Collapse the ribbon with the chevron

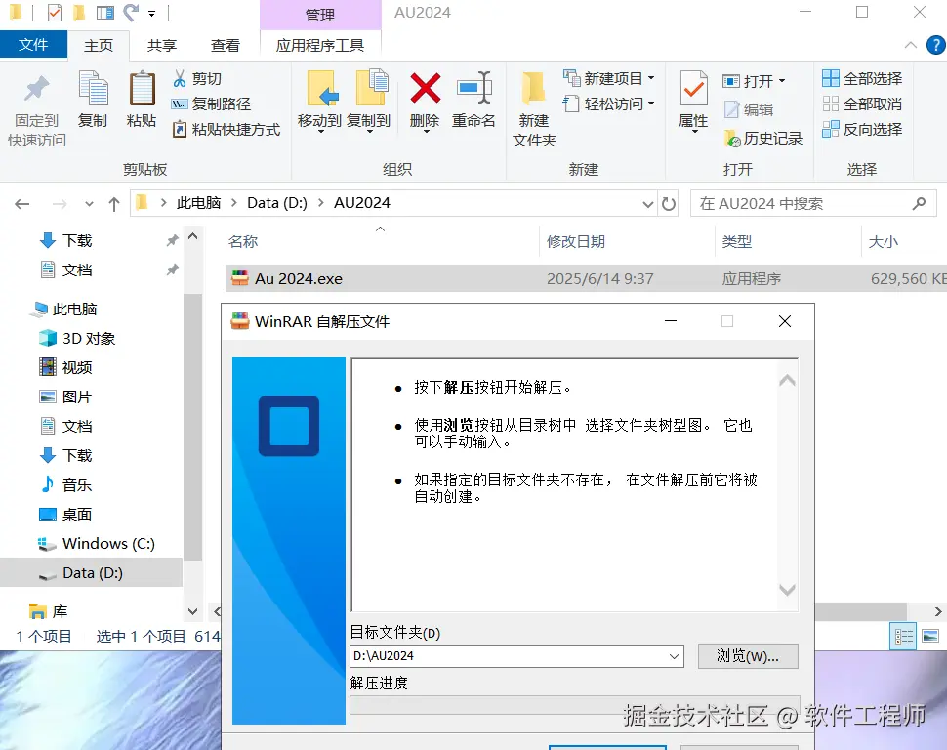tap(910, 45)
